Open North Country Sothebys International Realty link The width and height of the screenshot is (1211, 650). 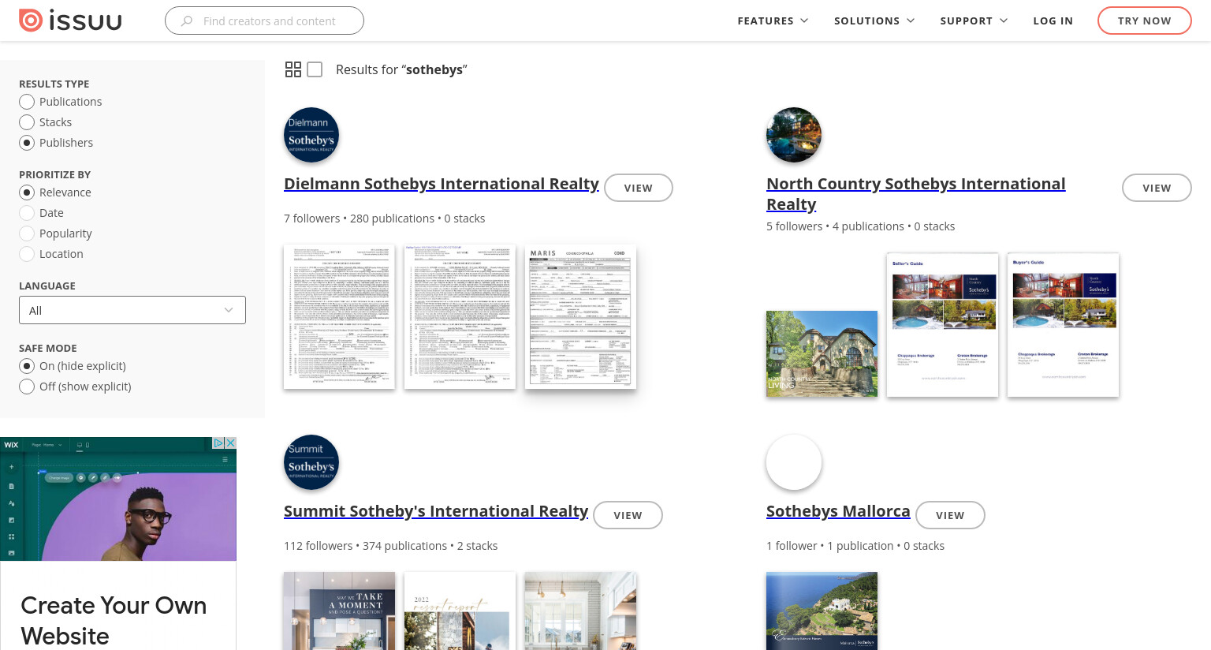click(915, 194)
